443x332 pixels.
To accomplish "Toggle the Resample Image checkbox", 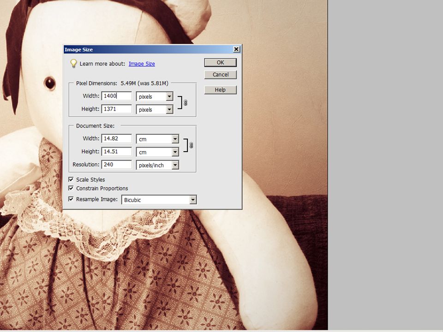I will pyautogui.click(x=71, y=199).
